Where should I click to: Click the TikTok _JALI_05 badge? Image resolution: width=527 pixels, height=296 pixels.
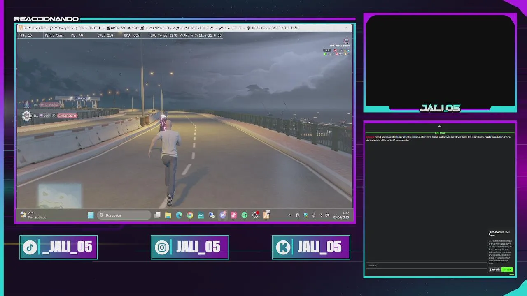click(x=58, y=247)
